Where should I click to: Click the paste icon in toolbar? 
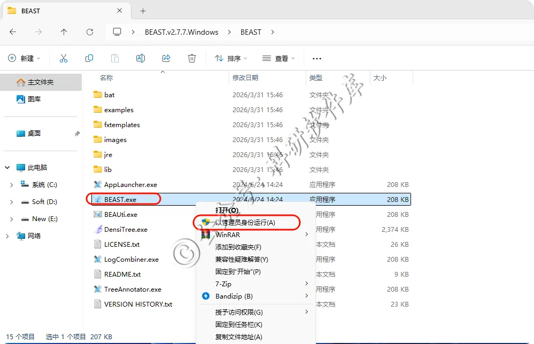point(115,58)
